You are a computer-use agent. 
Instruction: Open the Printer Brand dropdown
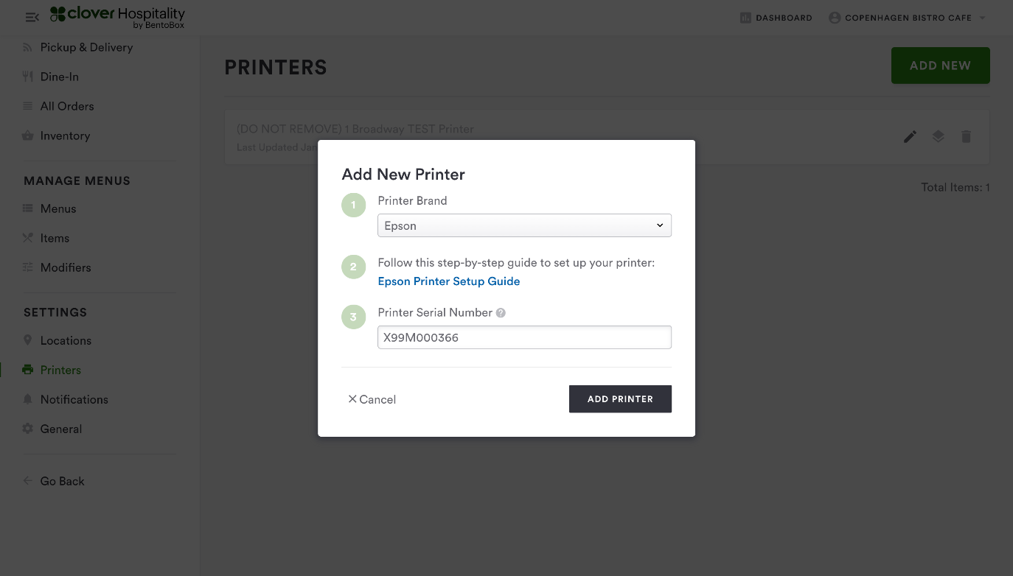click(524, 225)
